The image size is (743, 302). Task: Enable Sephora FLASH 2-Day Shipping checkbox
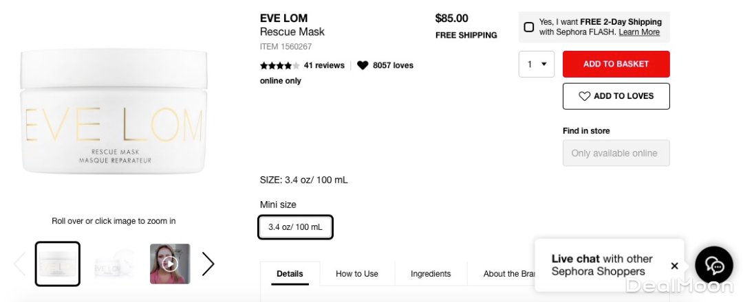(x=528, y=27)
